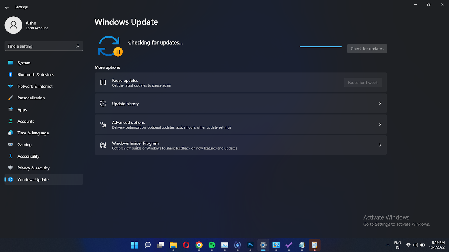Open Task View from the taskbar
449x252 pixels.
[161, 245]
